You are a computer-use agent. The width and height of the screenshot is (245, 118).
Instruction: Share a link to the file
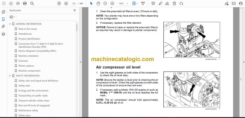[227, 4]
